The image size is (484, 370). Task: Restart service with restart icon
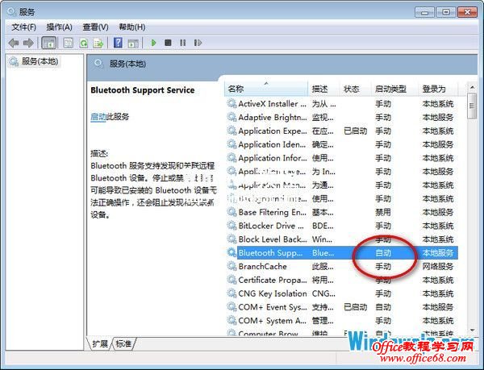click(198, 43)
